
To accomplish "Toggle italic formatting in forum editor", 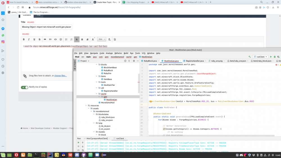I will pyautogui.click(x=29, y=39).
